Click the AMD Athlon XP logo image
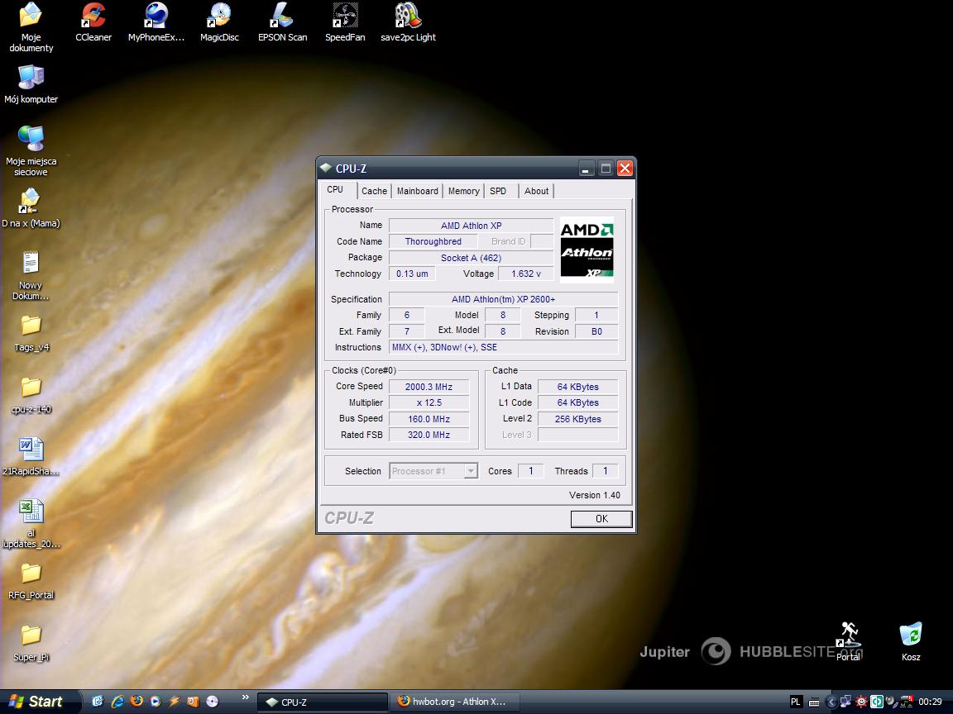The image size is (953, 714). pyautogui.click(x=587, y=250)
